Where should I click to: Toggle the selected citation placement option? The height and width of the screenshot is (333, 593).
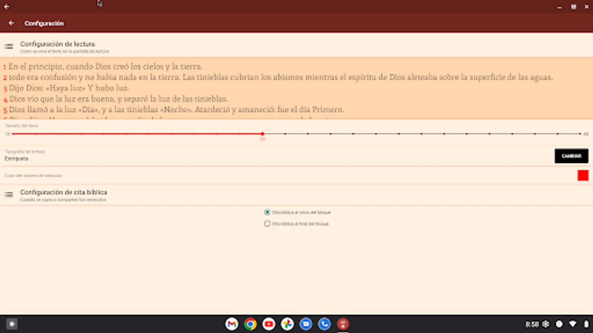click(266, 212)
